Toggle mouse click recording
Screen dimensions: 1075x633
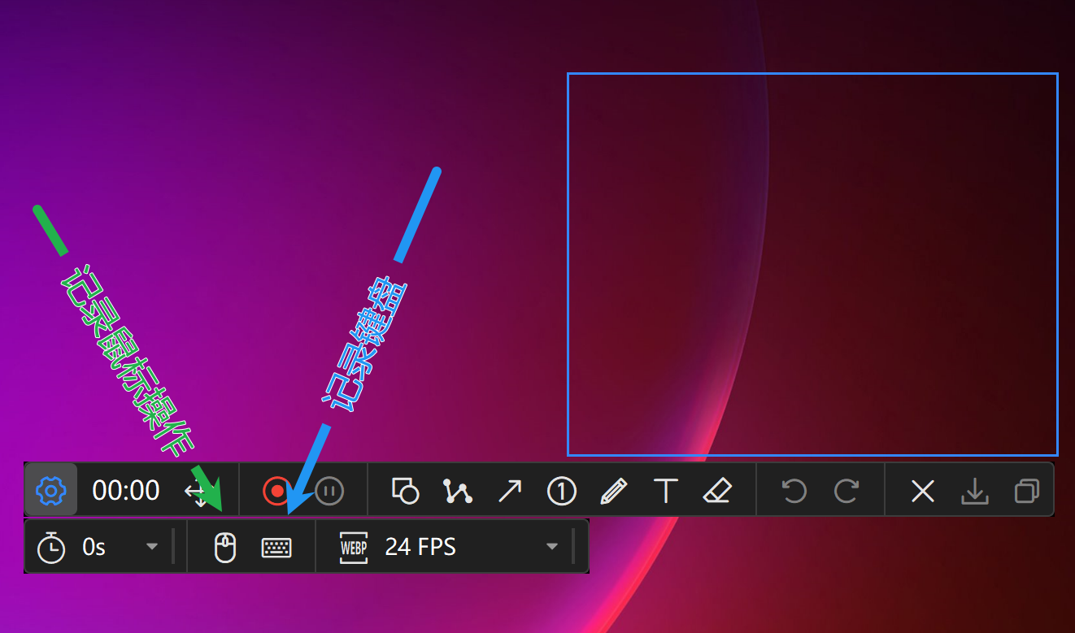[225, 546]
